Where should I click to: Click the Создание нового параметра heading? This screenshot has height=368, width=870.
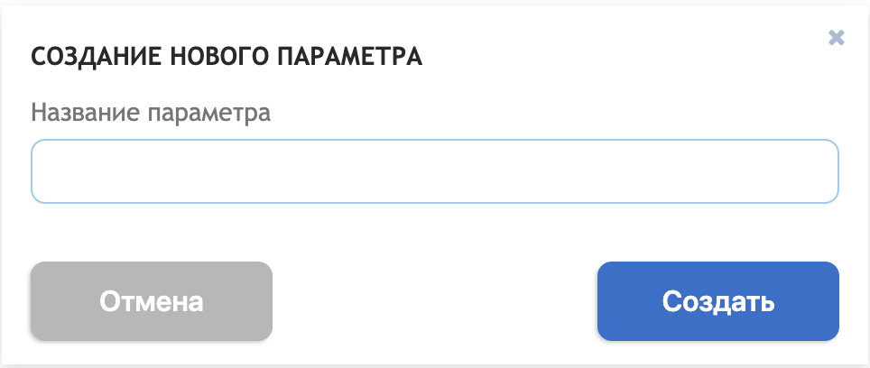227,57
